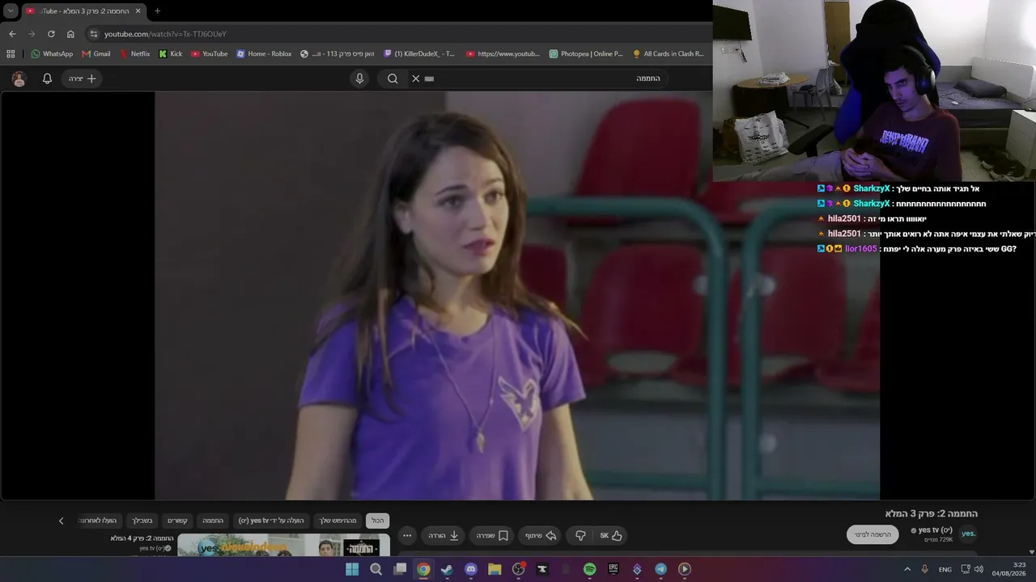Open the Home - Roblox bookmark

264,54
